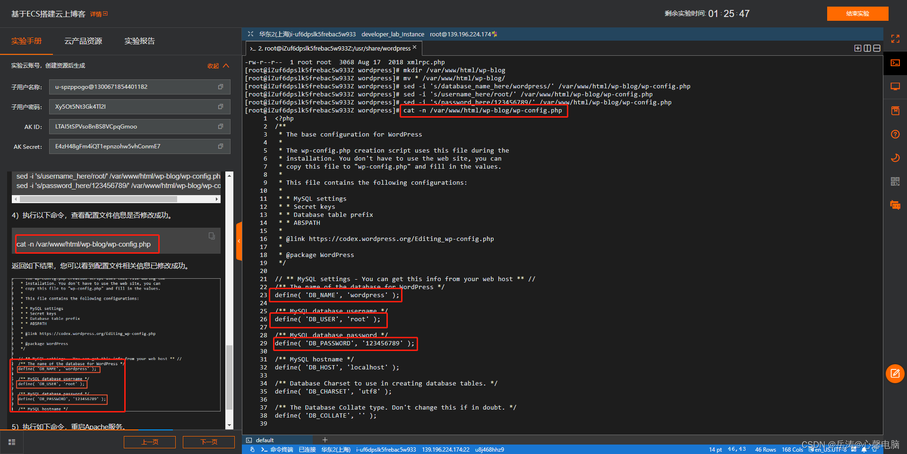Click the AK ID field LTAI5tSPVsoBnBS8VCpqGmoo
This screenshot has height=454, width=907.
[140, 127]
